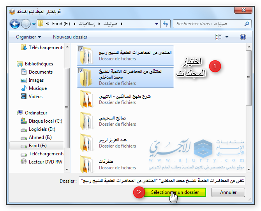Open the address bar history dropdown
Image resolution: width=261 pixels, height=211 pixels.
pos(156,24)
